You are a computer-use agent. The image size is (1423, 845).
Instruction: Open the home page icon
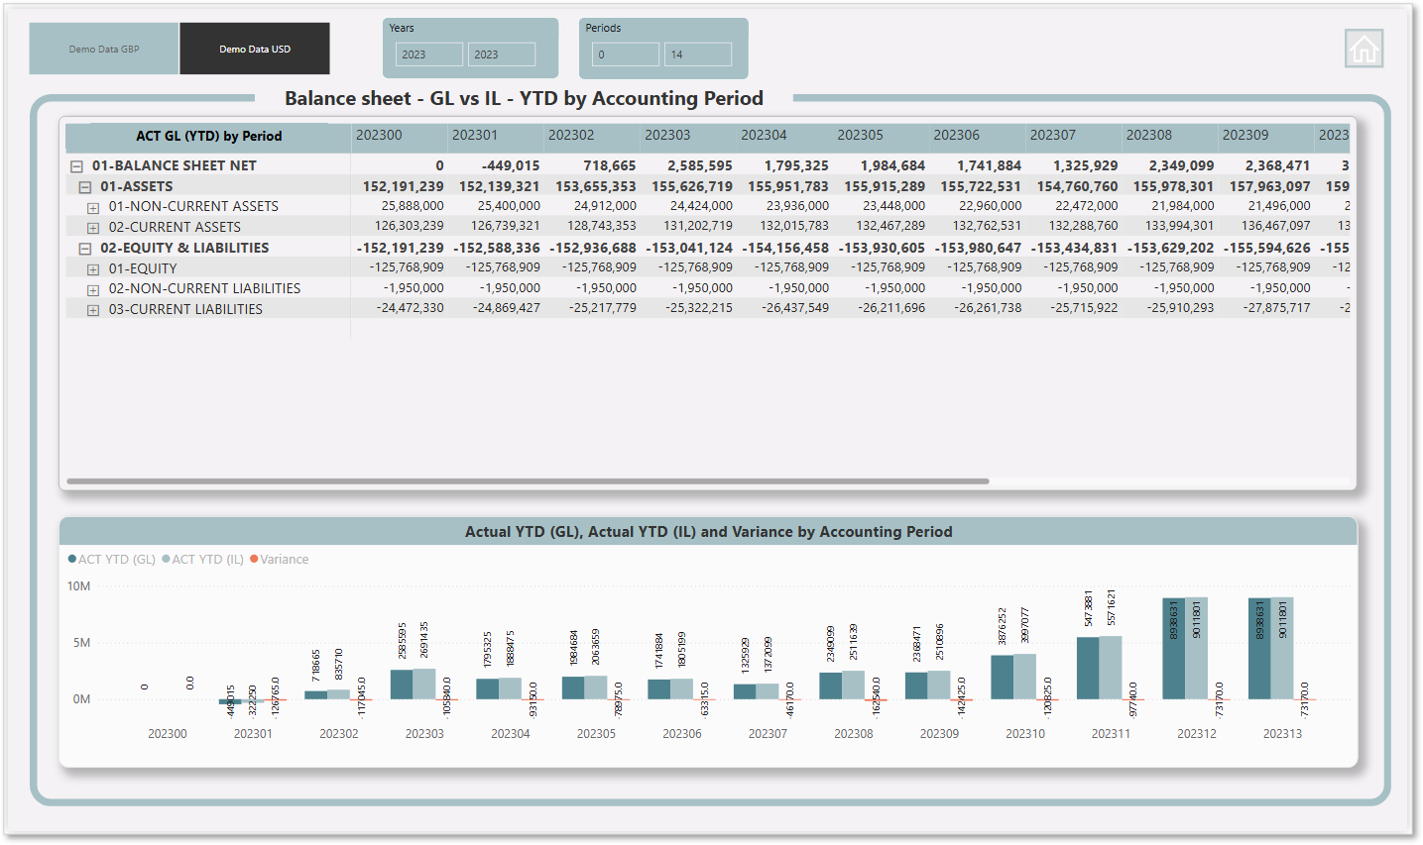click(1364, 49)
